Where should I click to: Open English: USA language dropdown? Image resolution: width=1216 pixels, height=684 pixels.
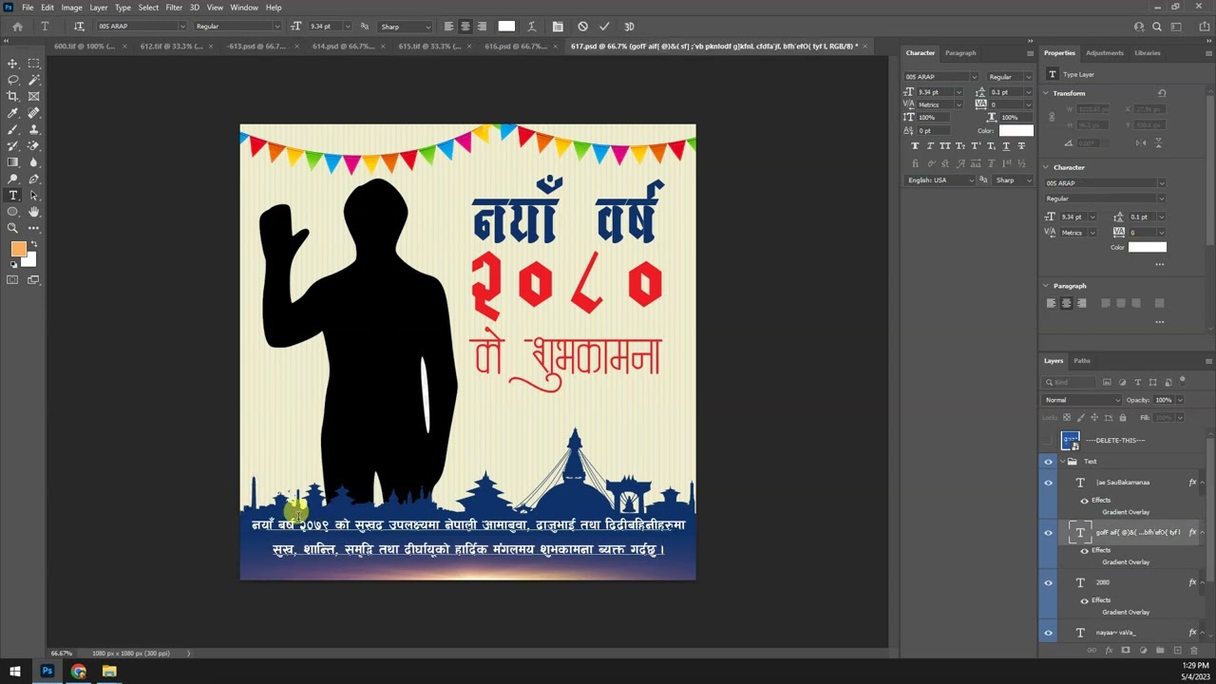pos(940,180)
